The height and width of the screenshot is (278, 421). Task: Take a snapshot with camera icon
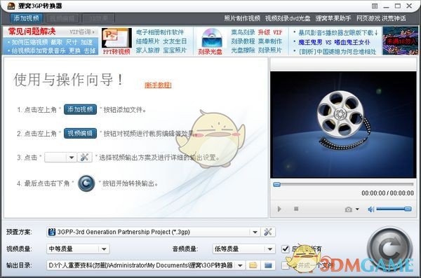(x=349, y=209)
